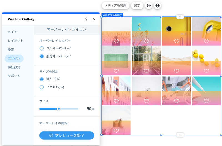Click the bottom download handle icon on the gallery
Viewport: 222px width, 146px height.
pyautogui.click(x=180, y=135)
